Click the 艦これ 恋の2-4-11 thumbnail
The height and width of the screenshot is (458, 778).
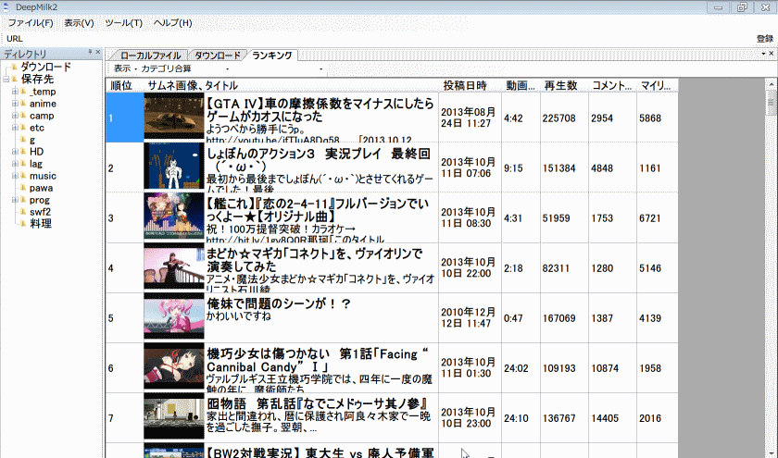(174, 217)
